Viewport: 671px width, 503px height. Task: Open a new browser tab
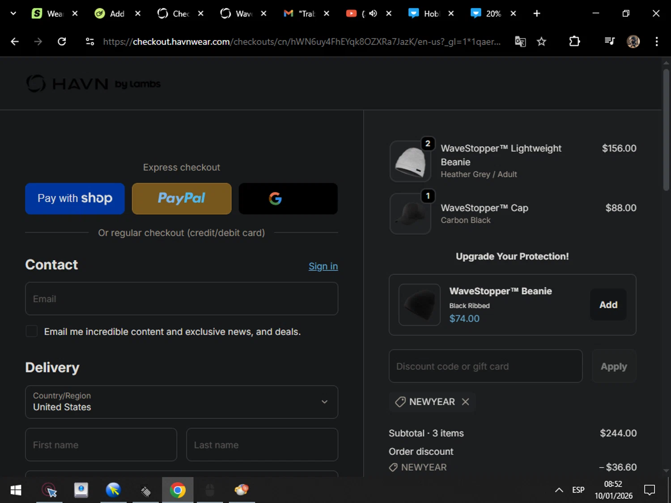(x=537, y=13)
